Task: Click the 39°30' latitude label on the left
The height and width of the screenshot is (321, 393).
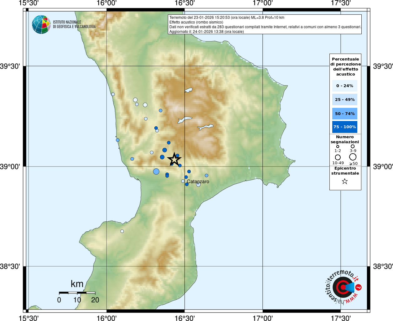Action: pyautogui.click(x=10, y=66)
